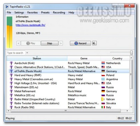
Task: Click the Germany flag in the eXTreMe row
Action: [x=103, y=71]
